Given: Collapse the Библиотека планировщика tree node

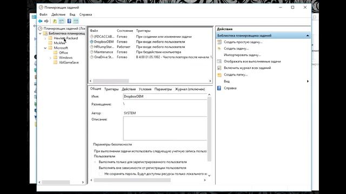Looking at the screenshot, I should pos(40,33).
